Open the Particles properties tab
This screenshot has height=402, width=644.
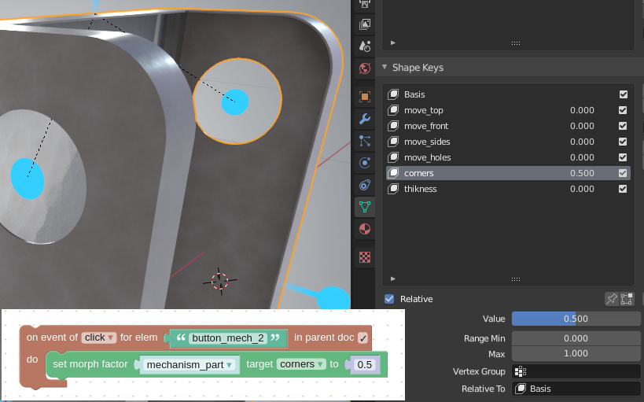tap(364, 141)
